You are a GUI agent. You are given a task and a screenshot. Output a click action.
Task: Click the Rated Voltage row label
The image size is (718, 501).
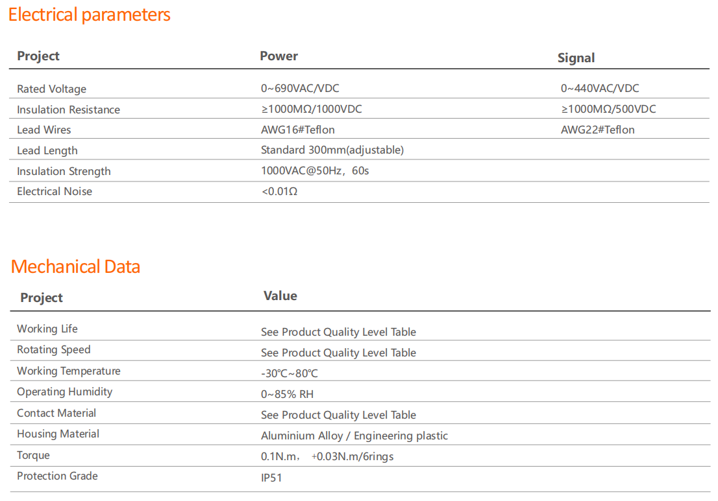pos(51,89)
